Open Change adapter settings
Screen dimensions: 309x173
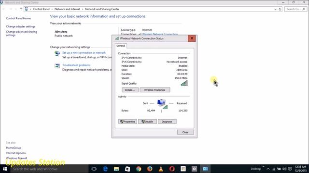coord(20,26)
